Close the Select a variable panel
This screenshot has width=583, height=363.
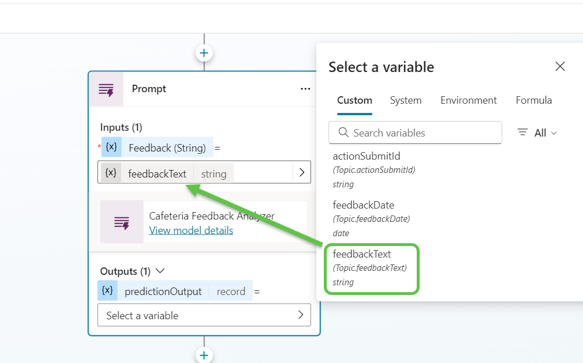click(x=559, y=67)
